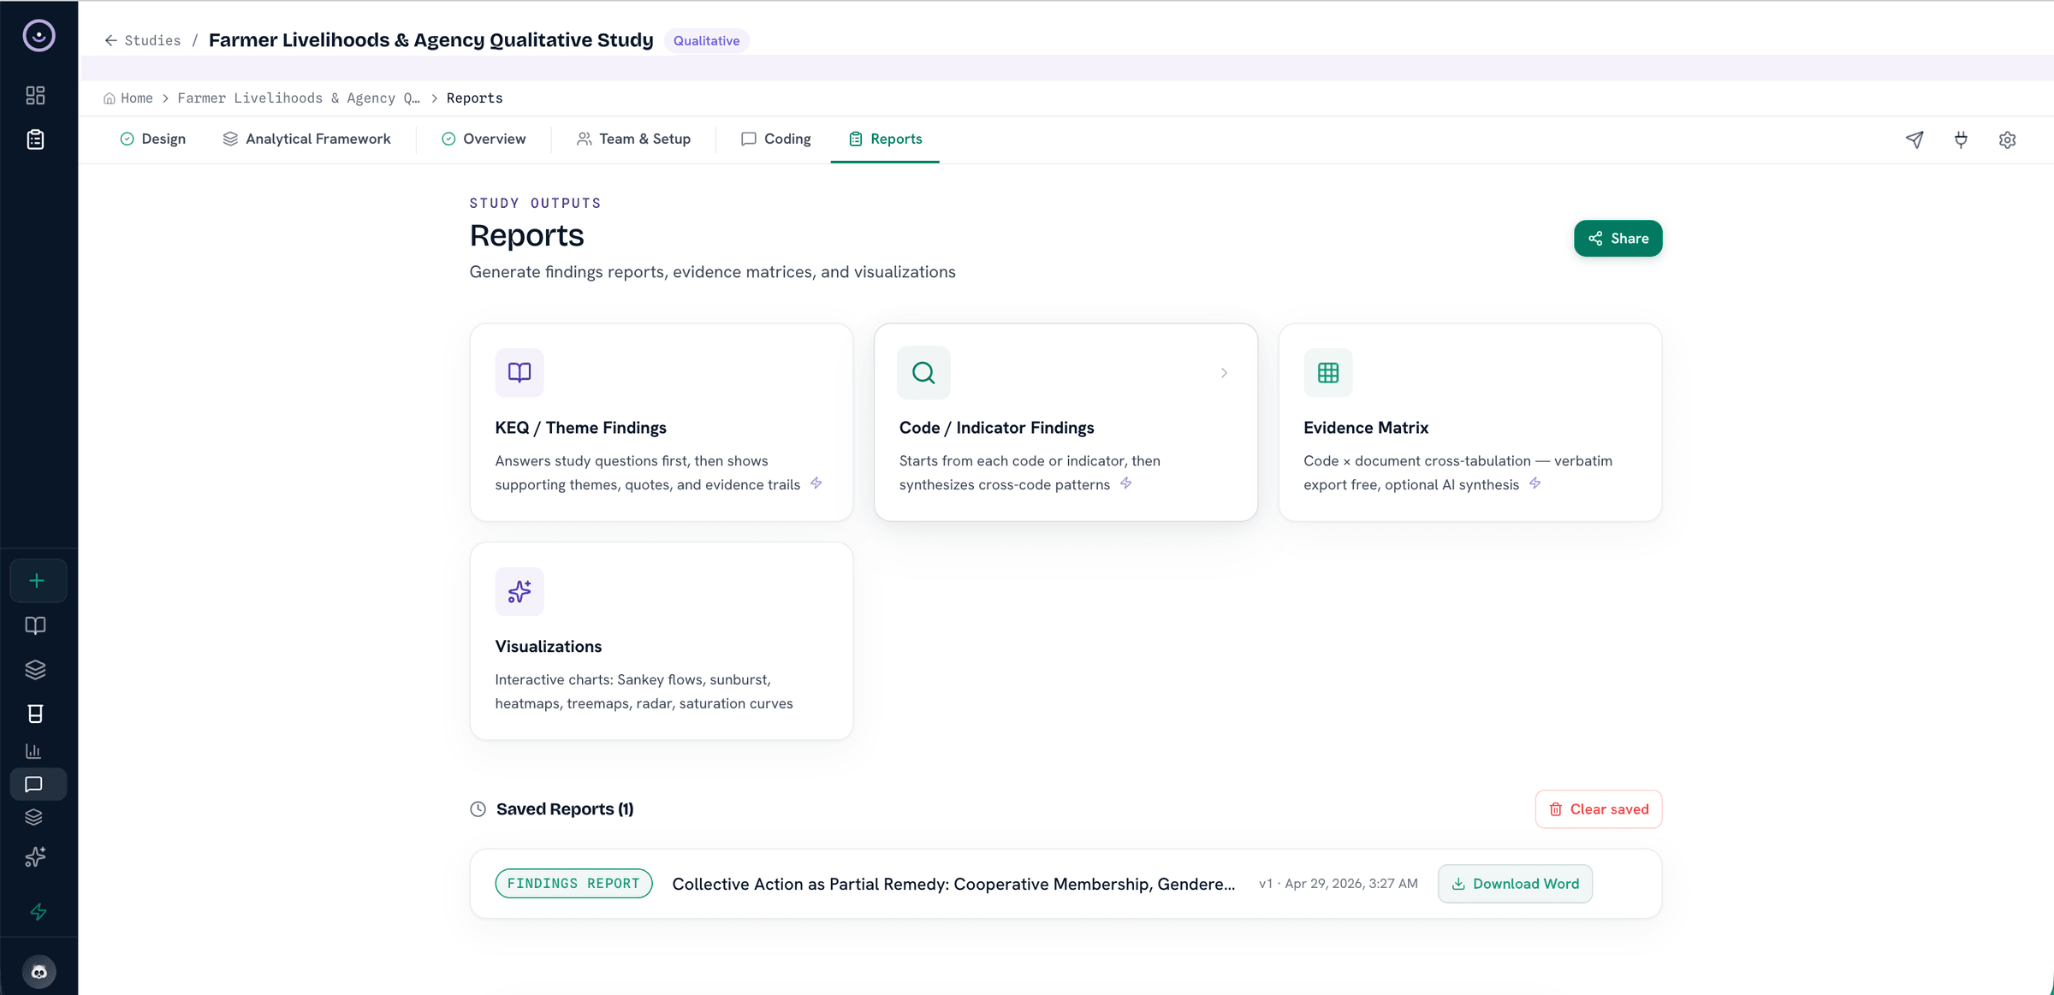This screenshot has width=2054, height=995.
Task: Click the v1 Apr 29, 2026 timestamp
Action: coord(1338,884)
